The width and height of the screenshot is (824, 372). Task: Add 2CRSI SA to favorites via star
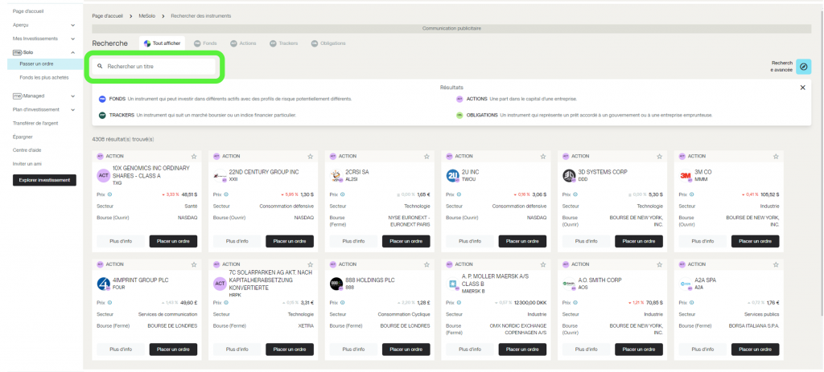click(426, 157)
